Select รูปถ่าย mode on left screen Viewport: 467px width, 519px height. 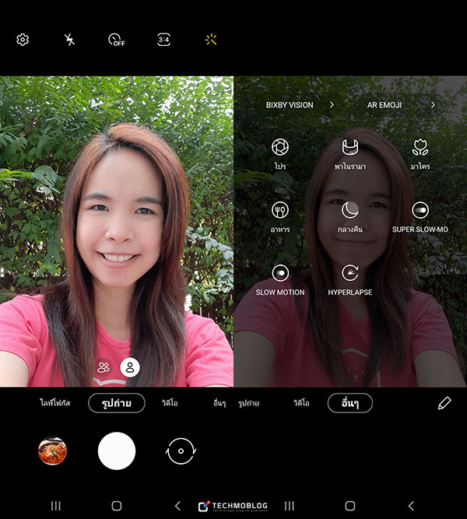click(x=117, y=403)
